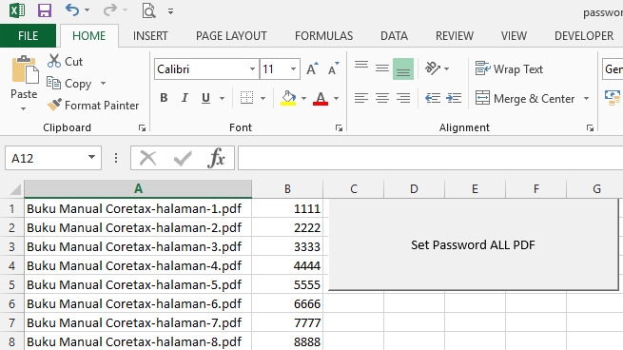Open the VIEW tab

(x=514, y=36)
